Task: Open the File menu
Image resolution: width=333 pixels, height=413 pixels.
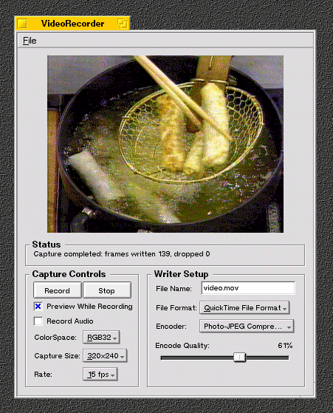Action: click(x=30, y=41)
